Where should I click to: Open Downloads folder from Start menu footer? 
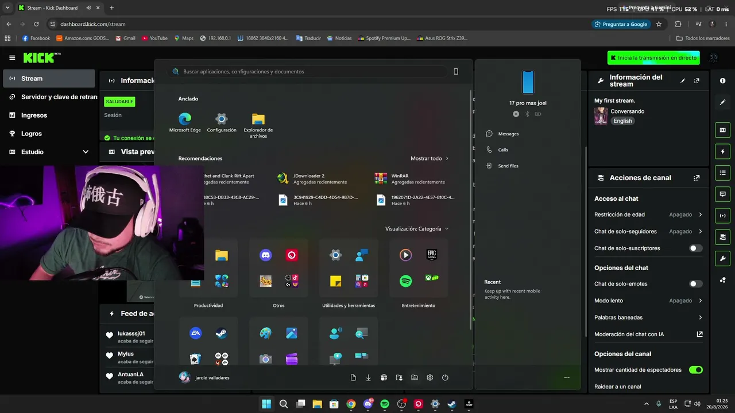click(x=369, y=377)
